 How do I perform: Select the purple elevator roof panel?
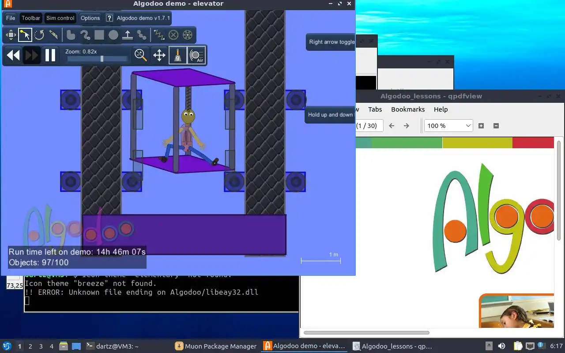click(183, 77)
